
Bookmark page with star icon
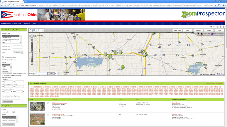[x=13, y=5]
